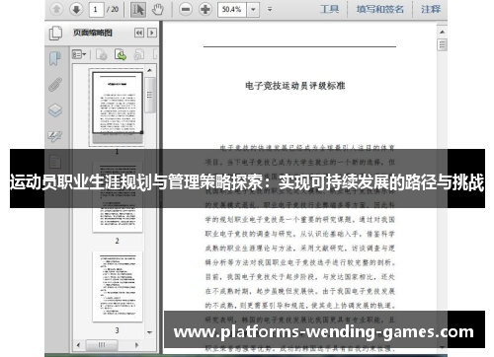This screenshot has width=494, height=357.
Task: Click the print pages icon in thumbnail toolbar
Action: [139, 54]
